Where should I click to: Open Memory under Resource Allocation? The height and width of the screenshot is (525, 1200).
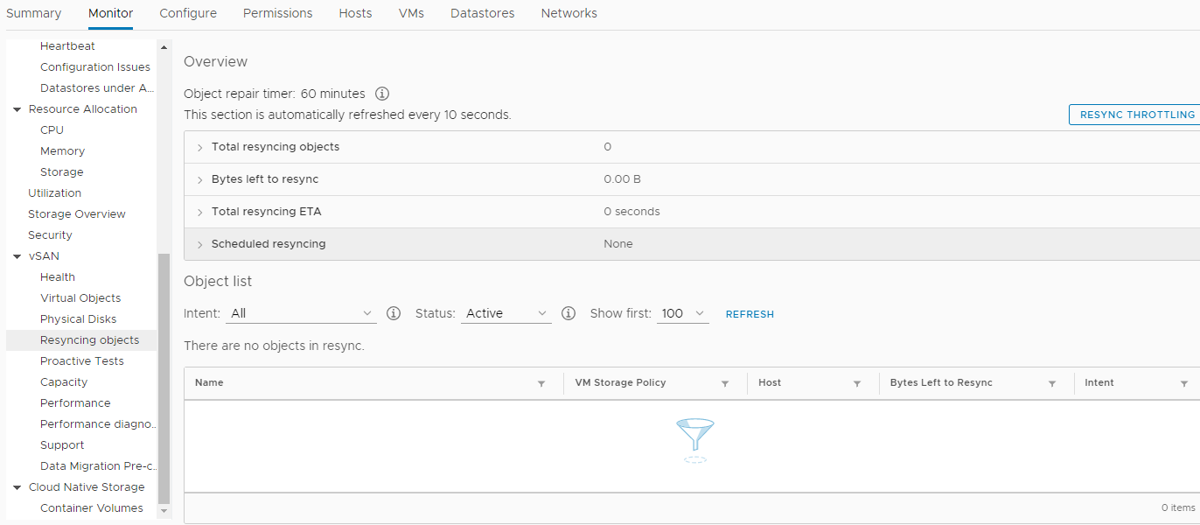[62, 151]
